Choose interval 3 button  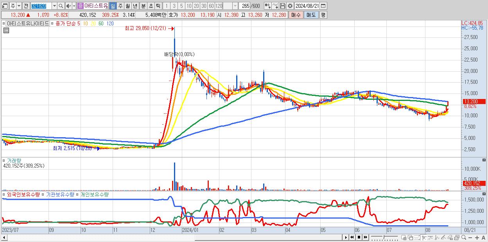[x=174, y=6]
